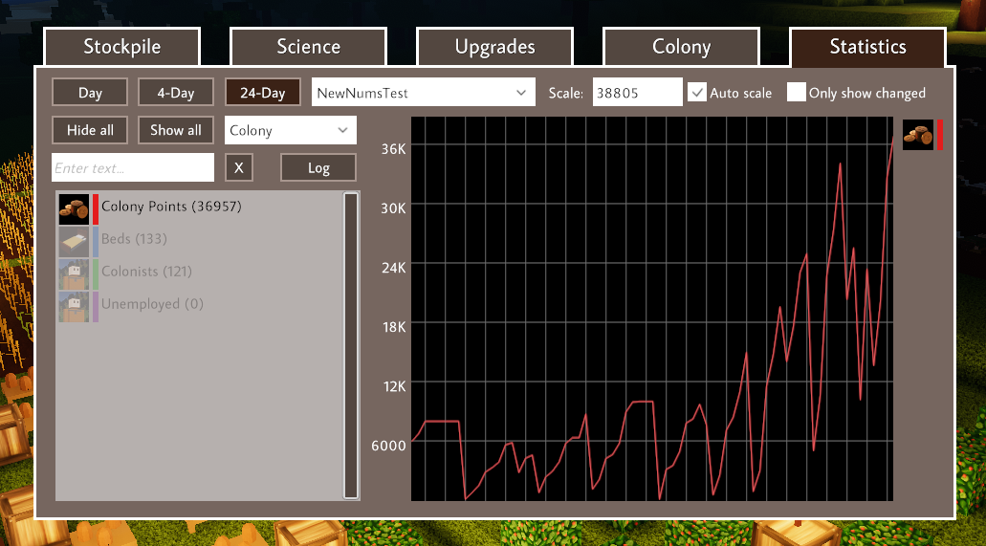
Task: Click the Unemployed icon in list
Action: click(x=75, y=307)
